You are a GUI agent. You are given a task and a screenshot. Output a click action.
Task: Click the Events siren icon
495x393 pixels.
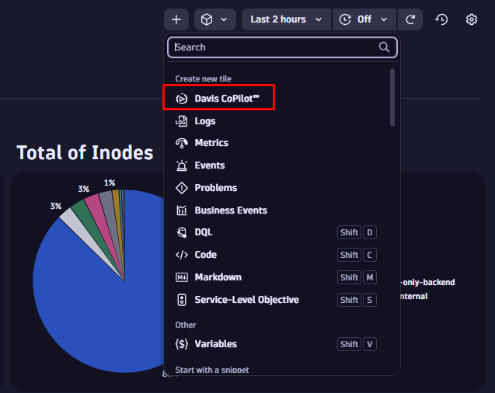(x=182, y=165)
